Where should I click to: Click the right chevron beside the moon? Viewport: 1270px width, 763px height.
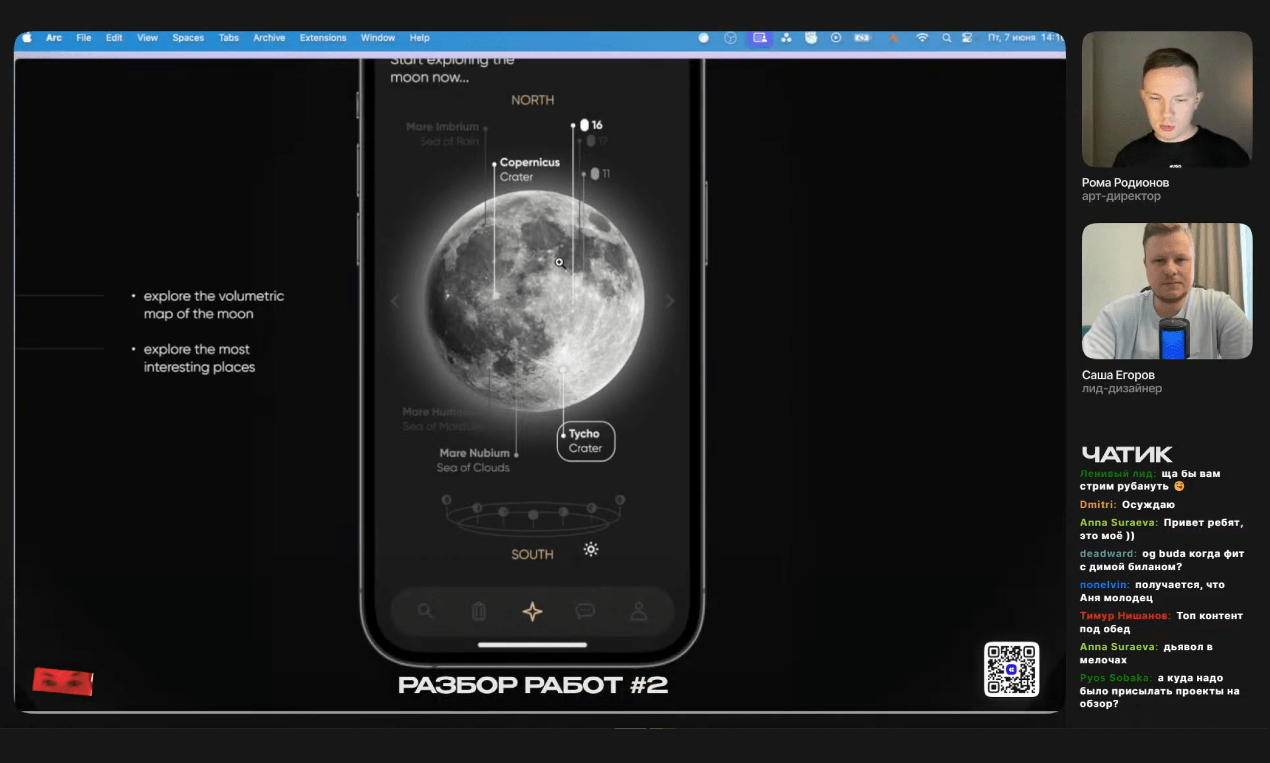click(x=670, y=301)
